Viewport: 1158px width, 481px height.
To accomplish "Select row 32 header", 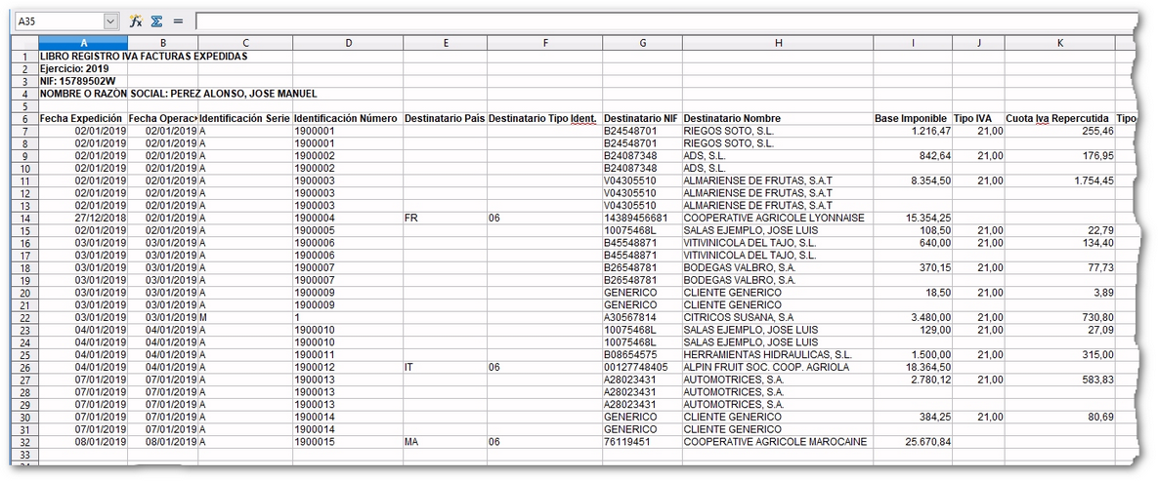I will coord(25,442).
